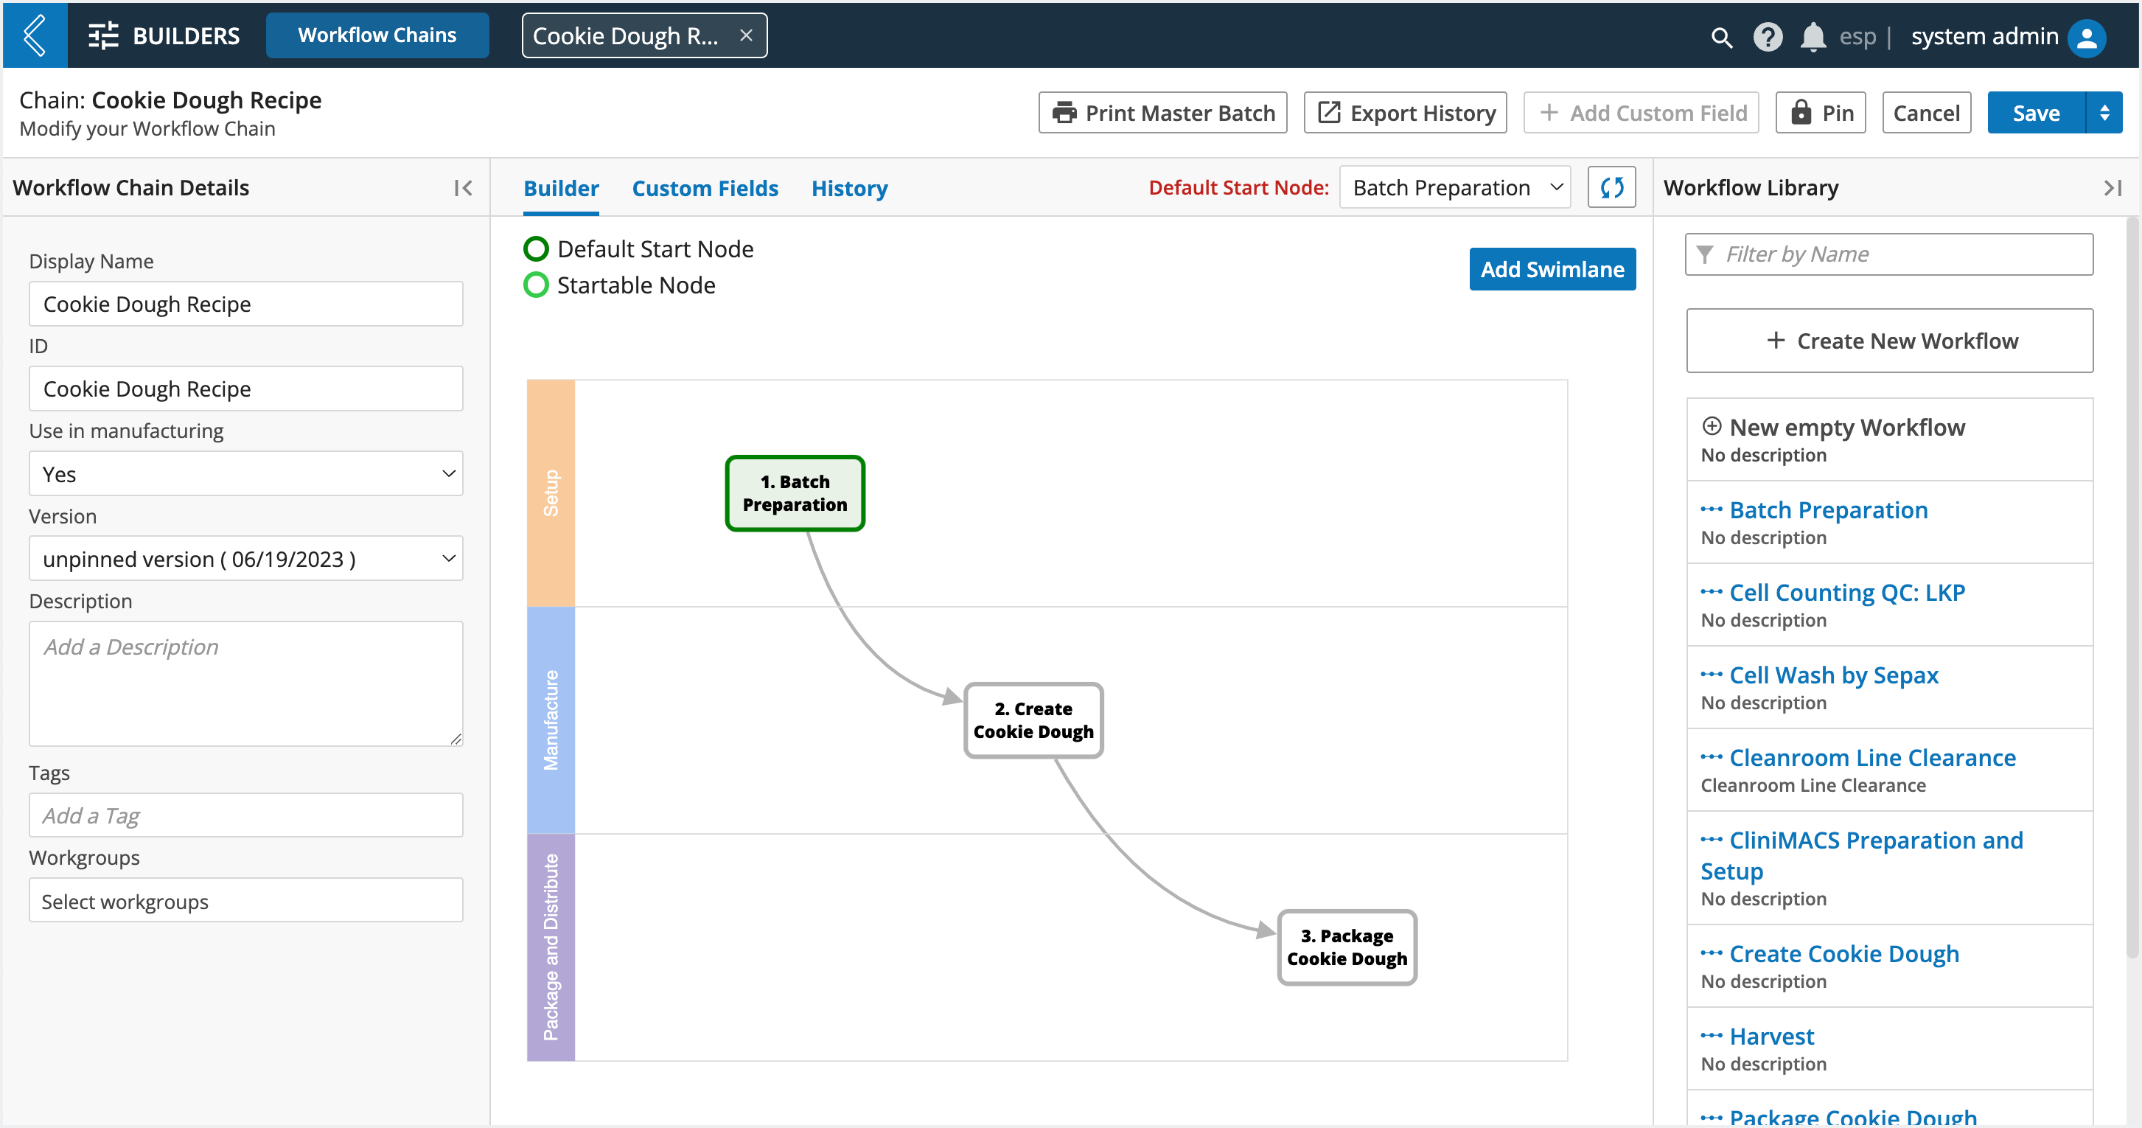Close the Cookie Dough Recipe tab

click(746, 36)
